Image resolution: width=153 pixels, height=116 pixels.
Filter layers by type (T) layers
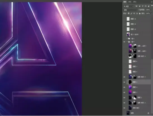click(143, 6)
